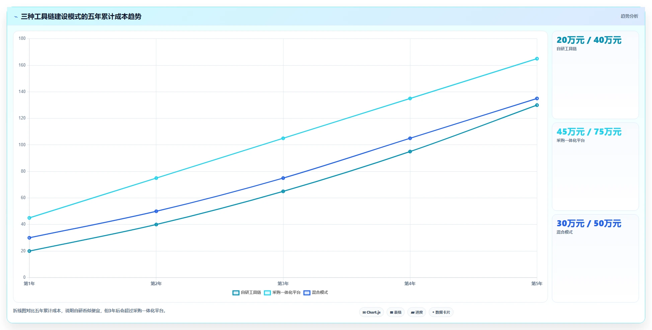
Task: Click the 自研工具链 legend label text
Action: pyautogui.click(x=251, y=293)
